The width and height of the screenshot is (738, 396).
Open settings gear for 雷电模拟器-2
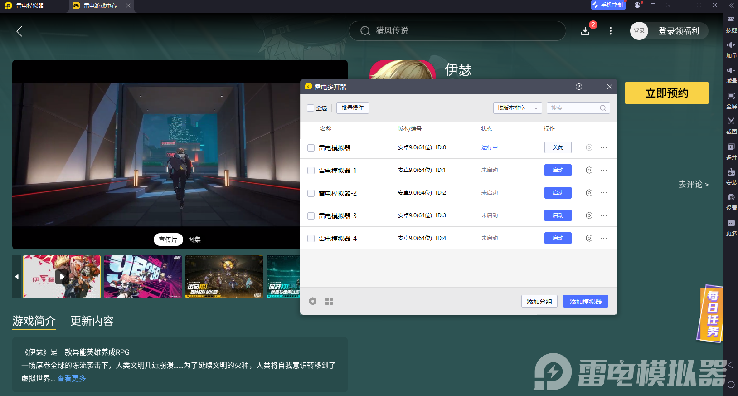coord(589,193)
